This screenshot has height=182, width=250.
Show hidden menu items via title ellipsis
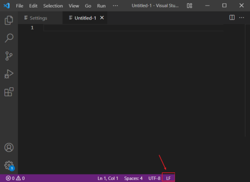(115, 5)
